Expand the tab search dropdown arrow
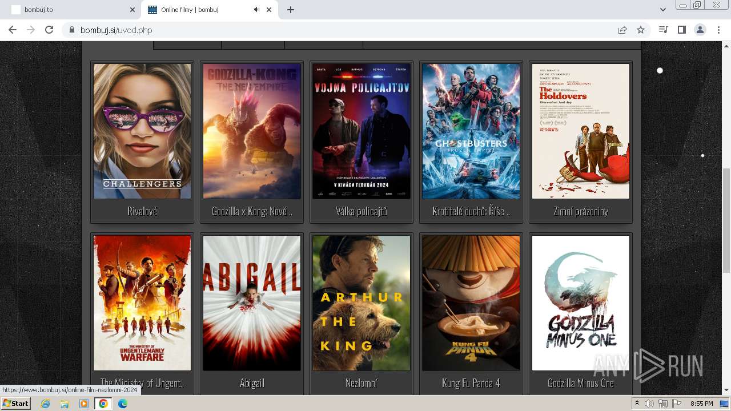 pyautogui.click(x=662, y=10)
